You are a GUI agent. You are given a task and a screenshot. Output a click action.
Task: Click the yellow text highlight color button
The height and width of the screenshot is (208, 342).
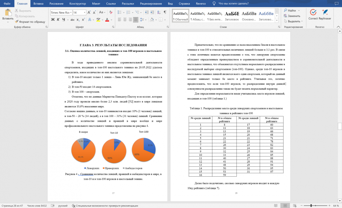pos(98,19)
